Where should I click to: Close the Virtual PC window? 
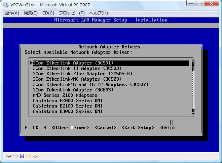click(x=211, y=4)
